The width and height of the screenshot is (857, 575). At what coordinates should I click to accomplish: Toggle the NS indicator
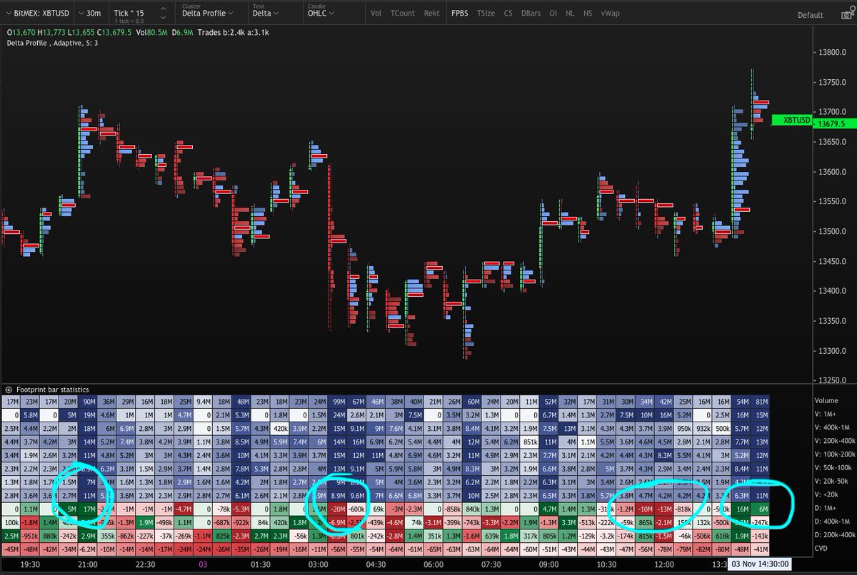pos(587,14)
